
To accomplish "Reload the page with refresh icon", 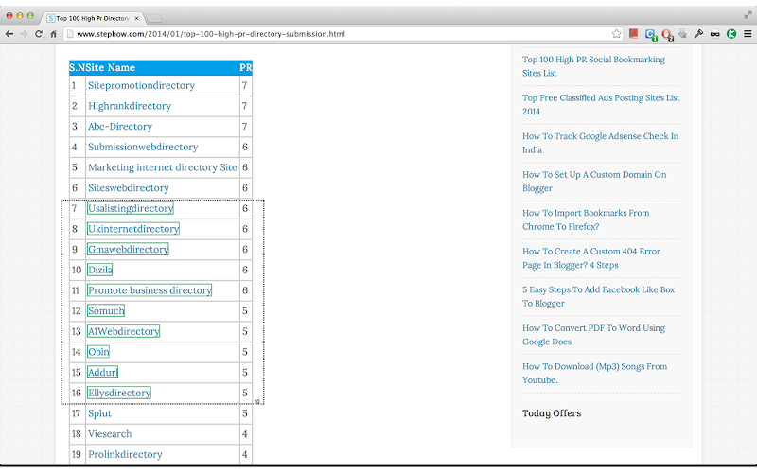I will coord(39,34).
